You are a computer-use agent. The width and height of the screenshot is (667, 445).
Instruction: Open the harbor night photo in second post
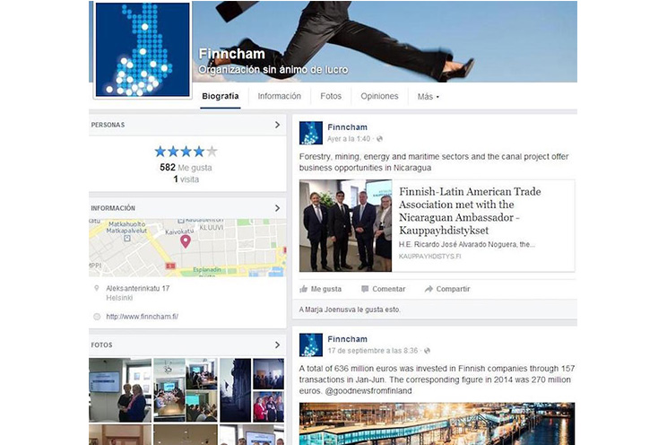pos(437,423)
